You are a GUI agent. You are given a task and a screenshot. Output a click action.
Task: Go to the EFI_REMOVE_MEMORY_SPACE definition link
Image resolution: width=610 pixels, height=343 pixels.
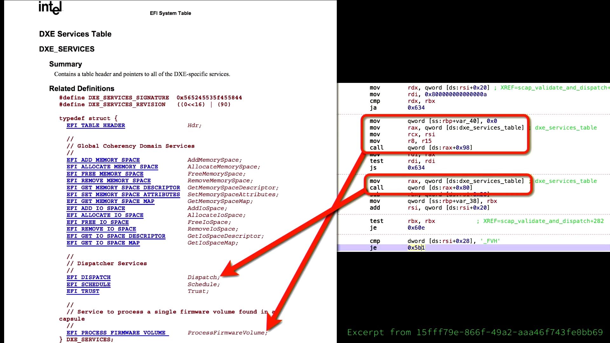(x=109, y=181)
